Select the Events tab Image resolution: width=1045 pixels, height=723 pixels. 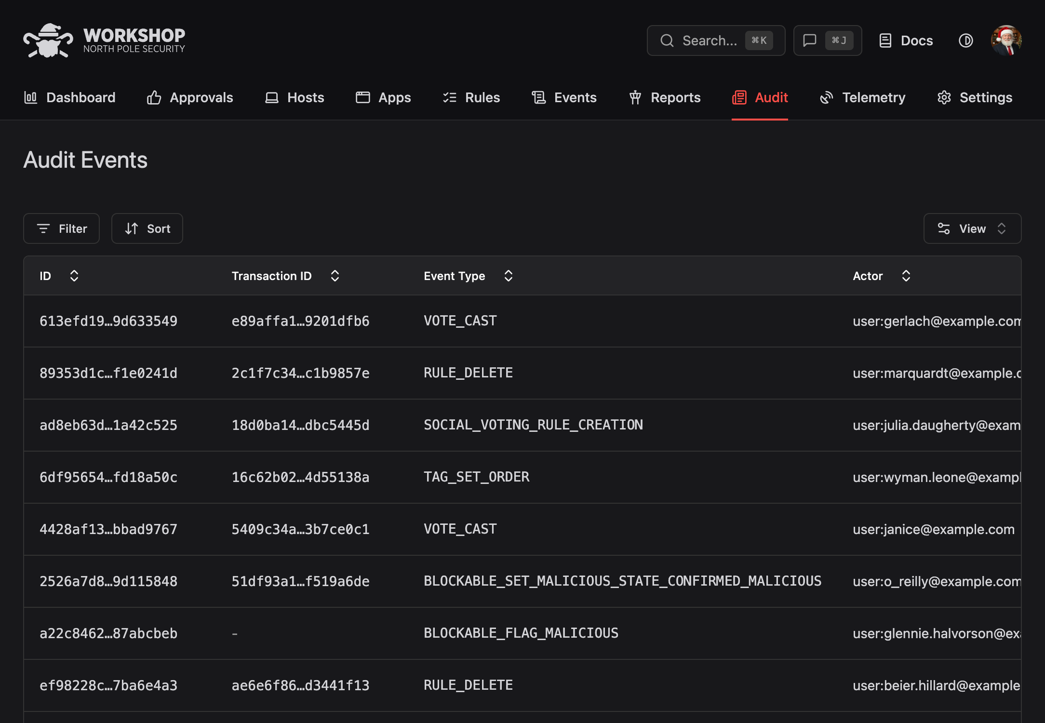pos(564,97)
